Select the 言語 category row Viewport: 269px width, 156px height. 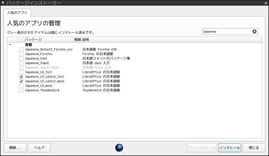[x=134, y=45]
